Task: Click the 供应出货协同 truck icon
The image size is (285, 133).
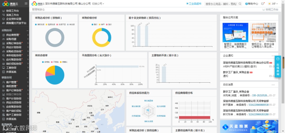Action: (3, 102)
